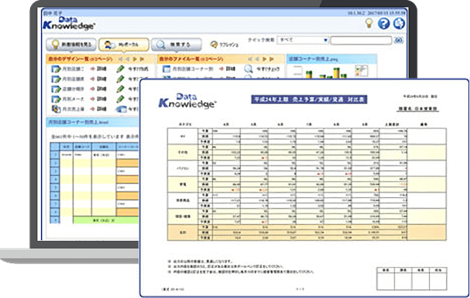The height and width of the screenshot is (298, 470).
Task: Click the blue logout icon in header
Action: tap(399, 23)
